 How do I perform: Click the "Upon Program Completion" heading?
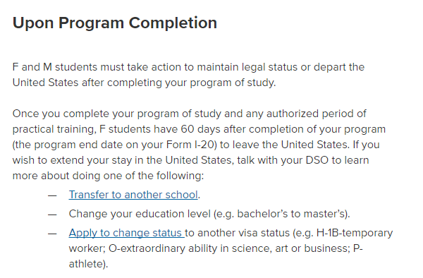click(x=115, y=23)
